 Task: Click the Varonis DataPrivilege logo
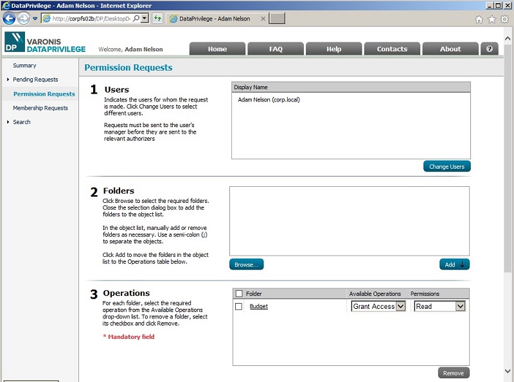tap(45, 42)
